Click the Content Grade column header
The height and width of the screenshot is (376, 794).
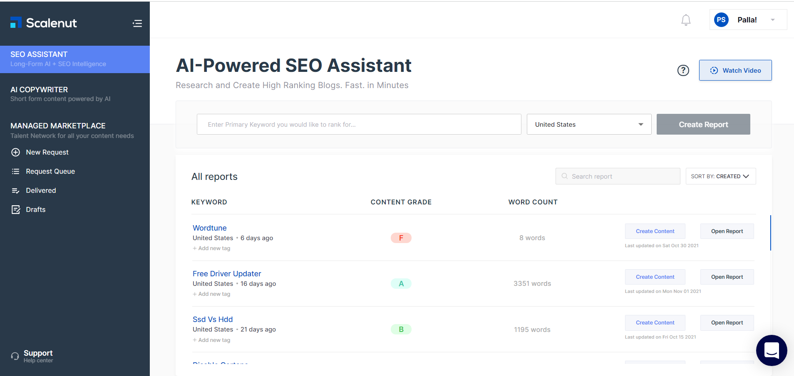pos(401,202)
